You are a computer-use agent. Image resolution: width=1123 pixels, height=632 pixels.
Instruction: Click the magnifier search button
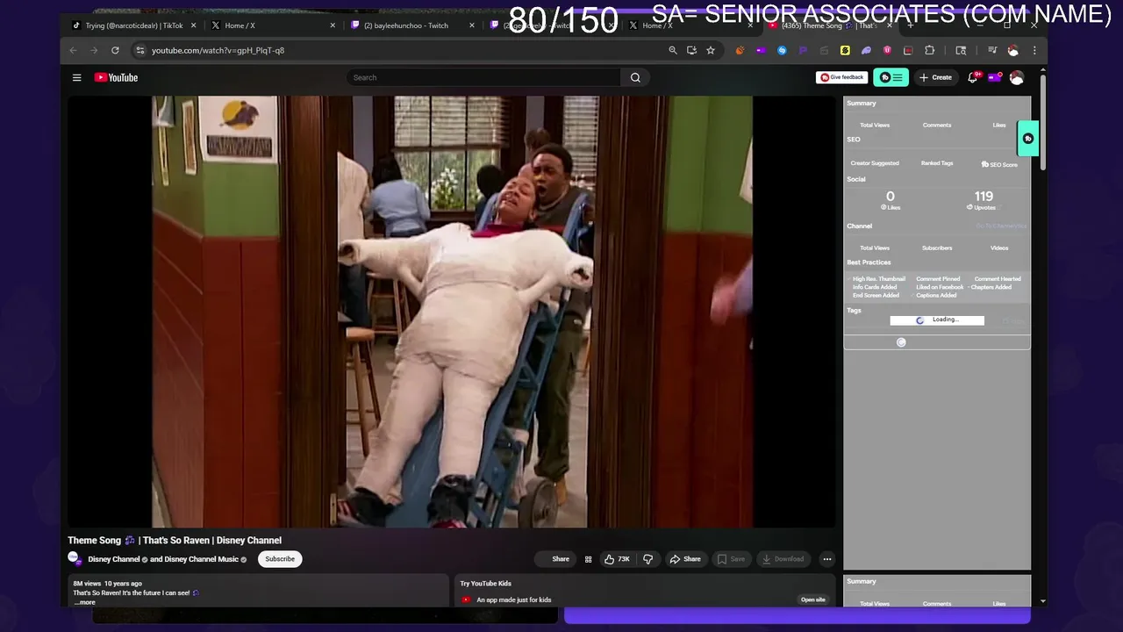[x=635, y=77]
